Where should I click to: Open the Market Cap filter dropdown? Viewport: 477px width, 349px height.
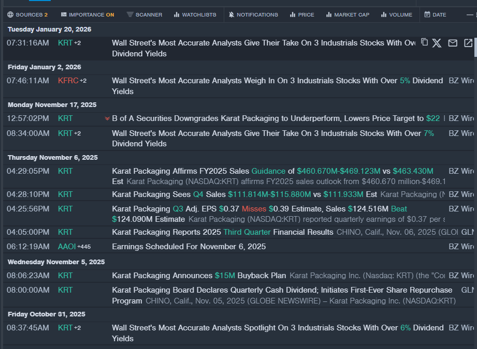(x=348, y=14)
